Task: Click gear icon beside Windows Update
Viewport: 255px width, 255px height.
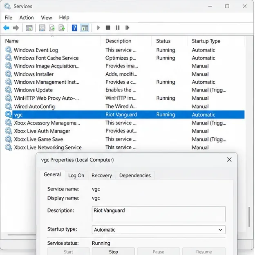Action: (9, 90)
